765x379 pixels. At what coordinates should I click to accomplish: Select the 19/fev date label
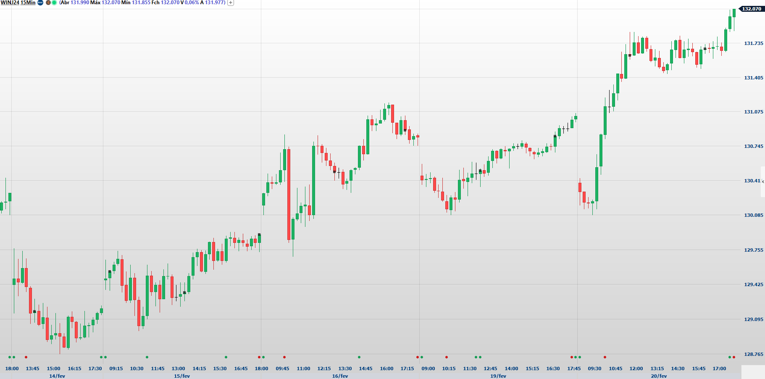[x=498, y=376]
